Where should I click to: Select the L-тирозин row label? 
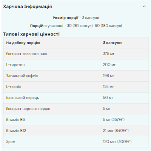point(15,65)
